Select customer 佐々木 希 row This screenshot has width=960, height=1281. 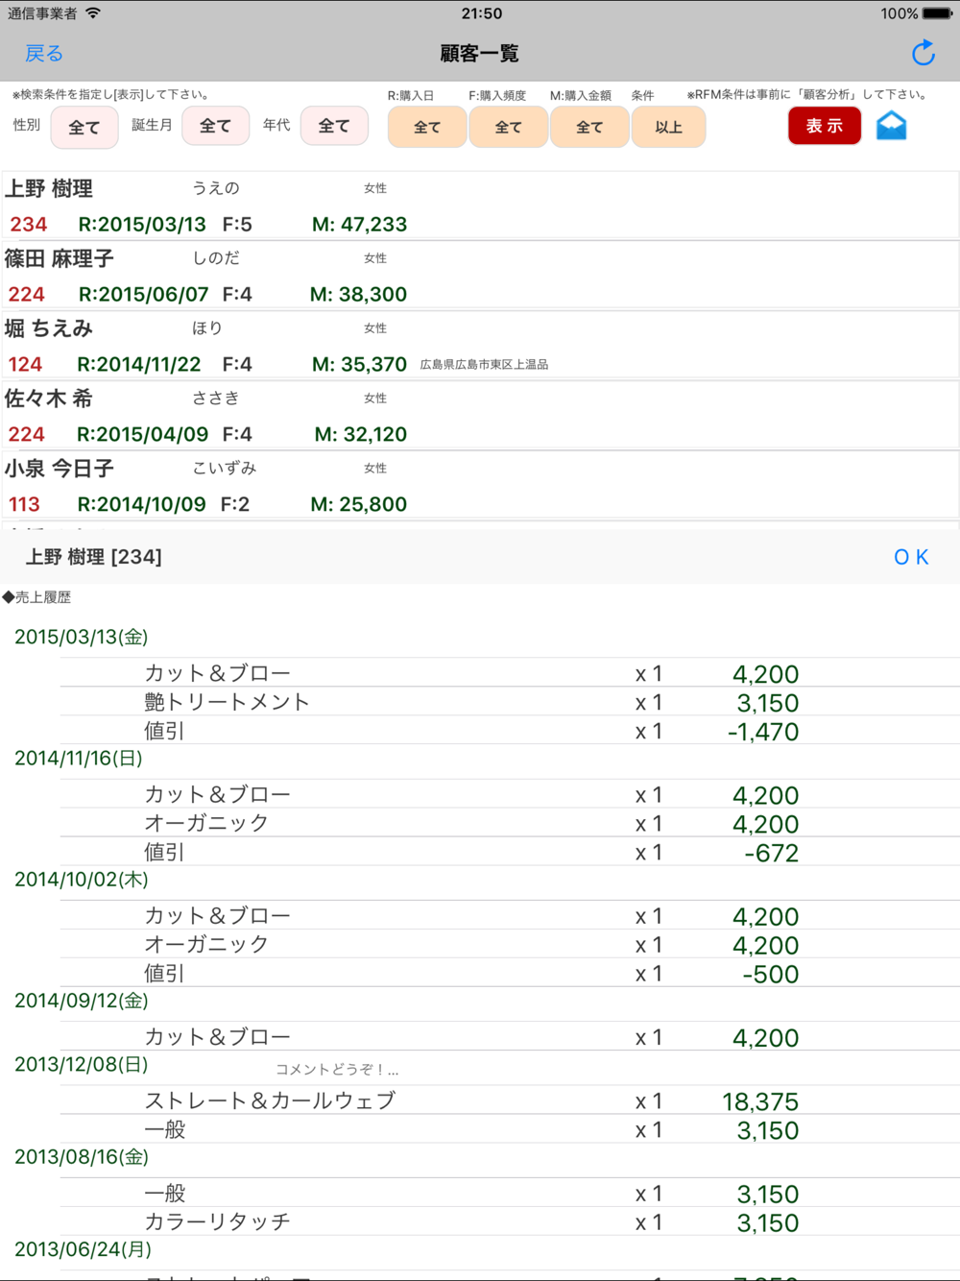(x=480, y=416)
